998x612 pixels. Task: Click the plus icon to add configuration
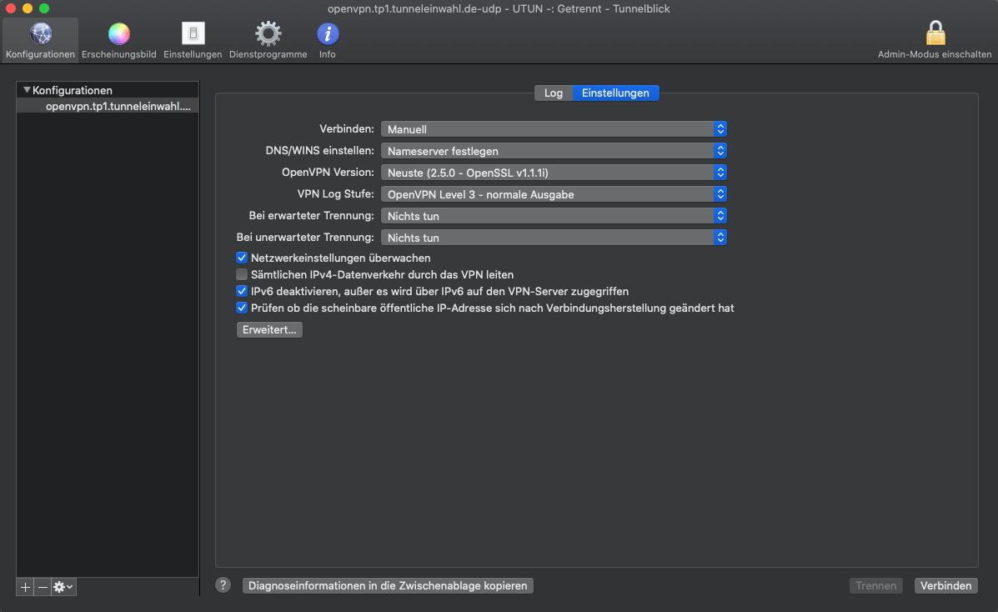point(25,587)
